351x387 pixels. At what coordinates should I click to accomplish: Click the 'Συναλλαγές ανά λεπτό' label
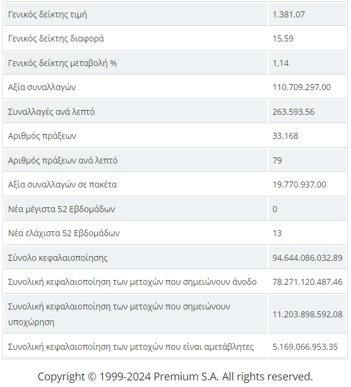[51, 112]
